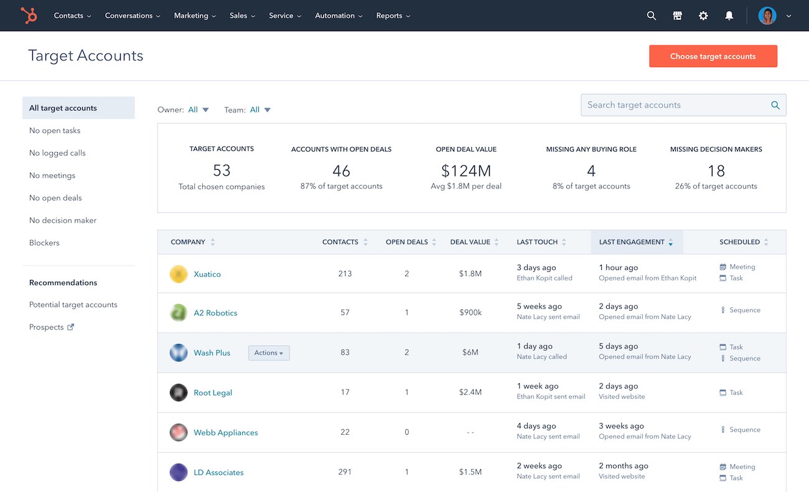809x492 pixels.
Task: Click the magnifier in the target accounts search
Action: point(775,105)
